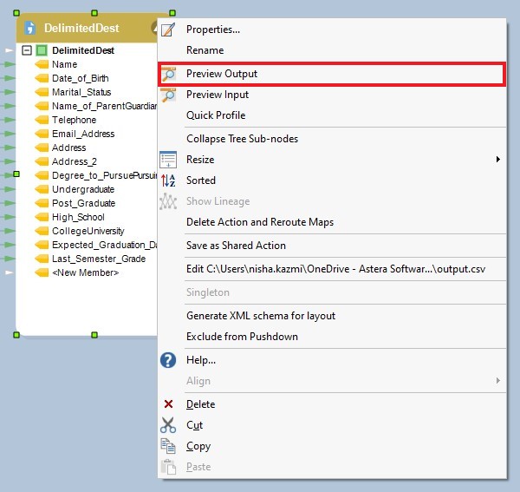This screenshot has height=492, width=520.
Task: Click the Resize layout icon
Action: (x=168, y=160)
